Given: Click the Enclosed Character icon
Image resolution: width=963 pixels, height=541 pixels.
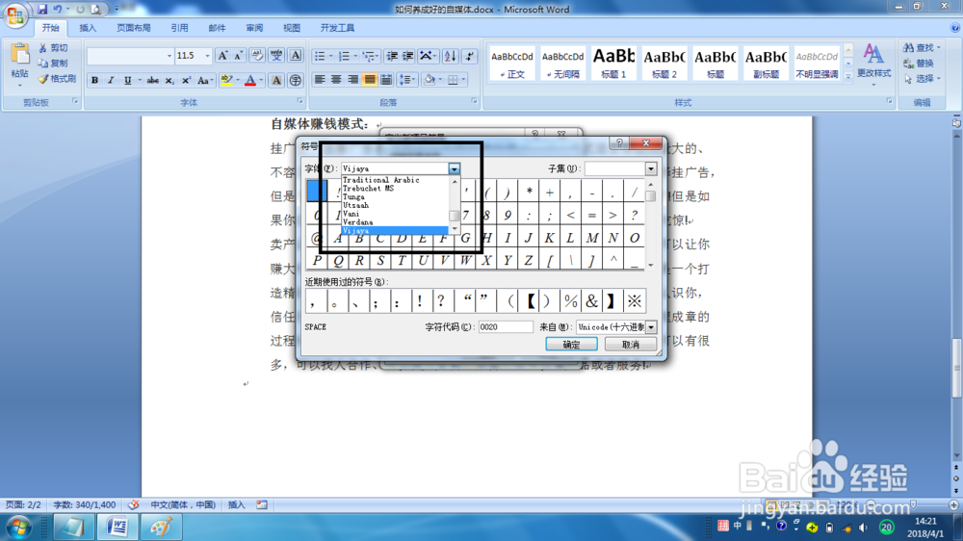Looking at the screenshot, I should pos(296,81).
